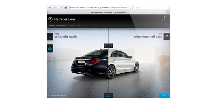Screen dimensions: 217x103
Task: Move comparison slider right with arrow
Action: point(111,46)
